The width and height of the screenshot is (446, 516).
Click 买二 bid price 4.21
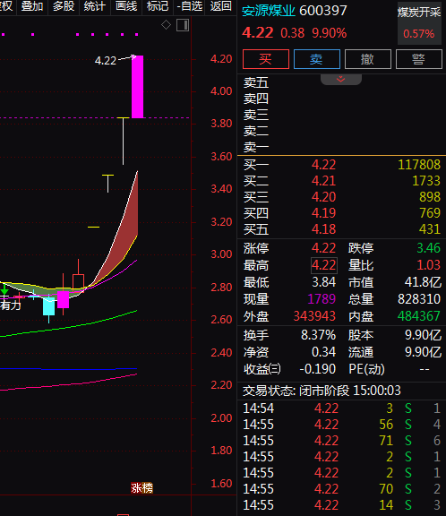(323, 181)
